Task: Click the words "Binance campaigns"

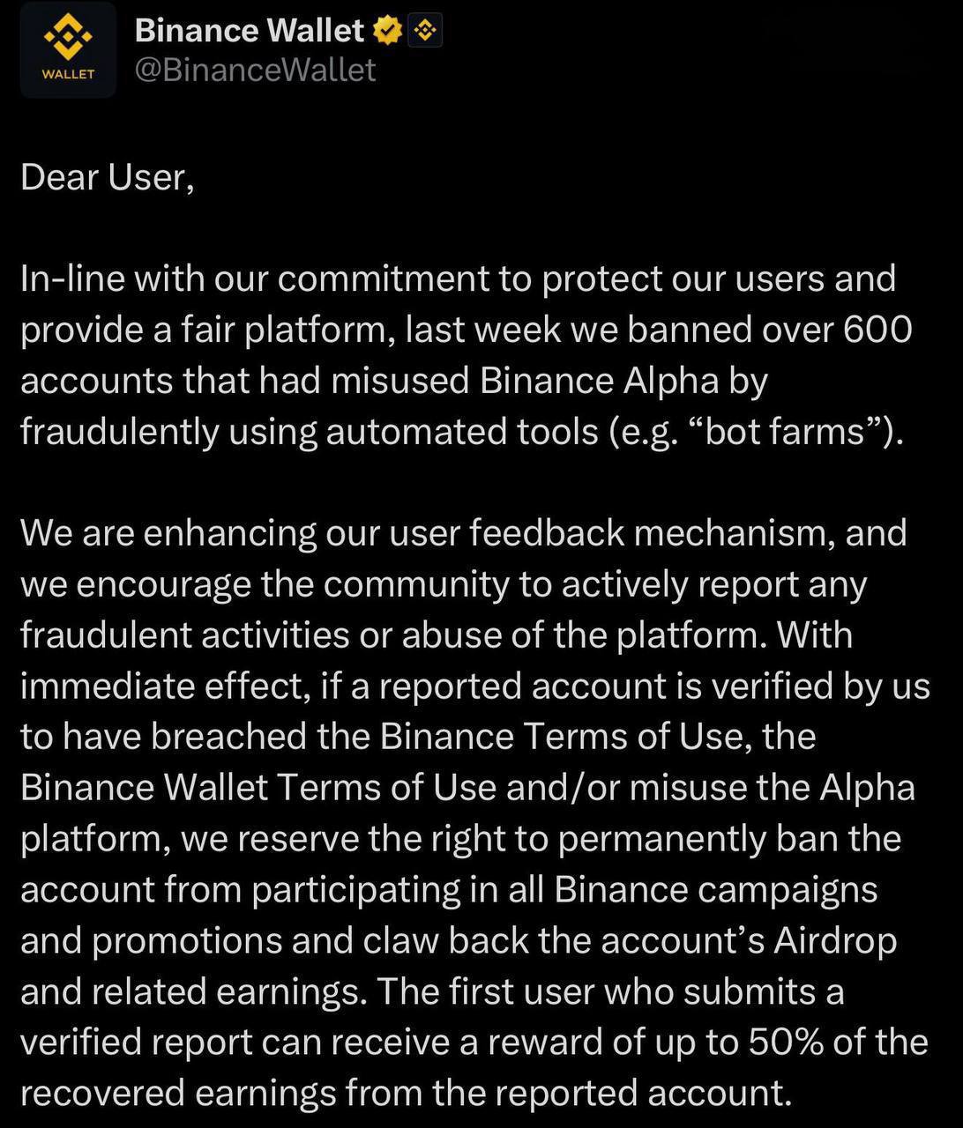Action: [716, 889]
